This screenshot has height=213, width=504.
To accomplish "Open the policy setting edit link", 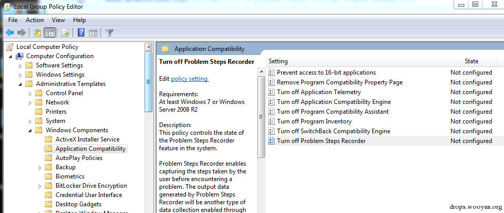I will coord(189,78).
